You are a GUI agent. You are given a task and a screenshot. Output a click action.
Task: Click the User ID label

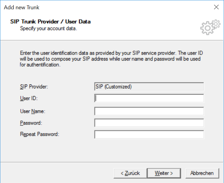coord(29,98)
